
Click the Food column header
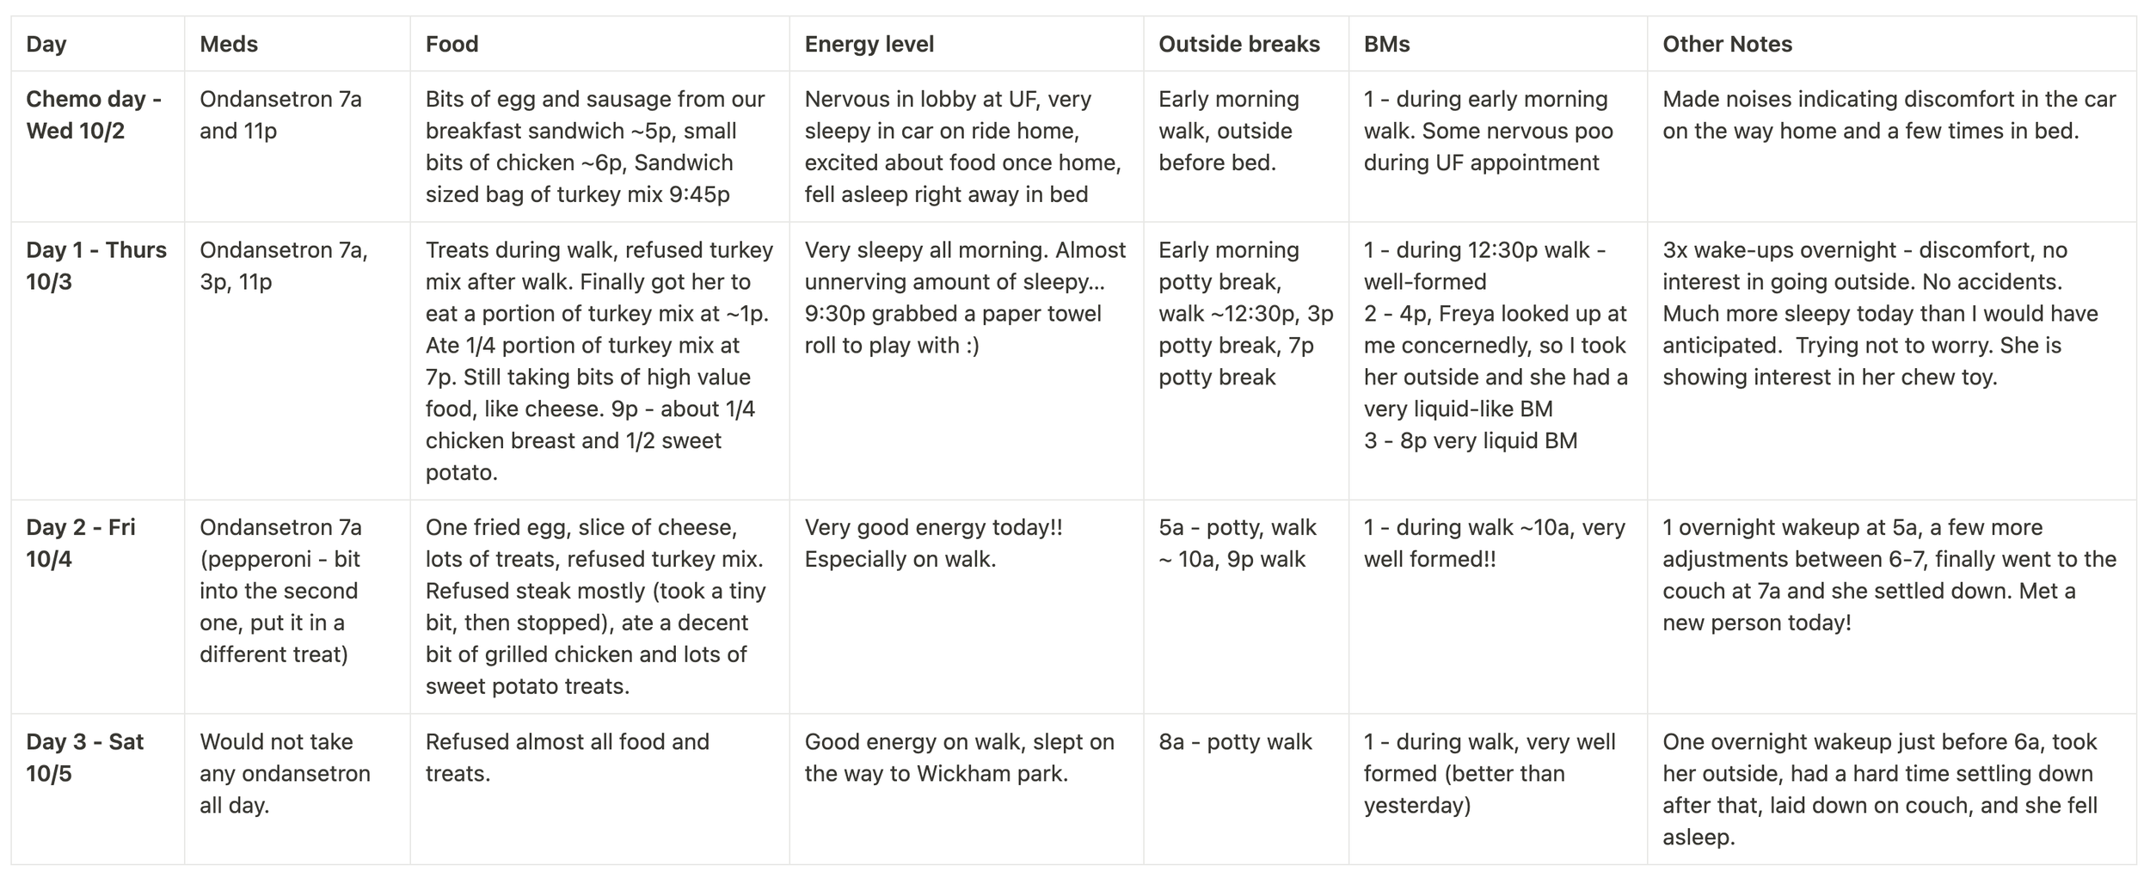[x=599, y=44]
